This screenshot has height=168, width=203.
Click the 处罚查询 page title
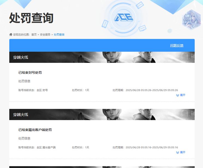tap(31, 18)
